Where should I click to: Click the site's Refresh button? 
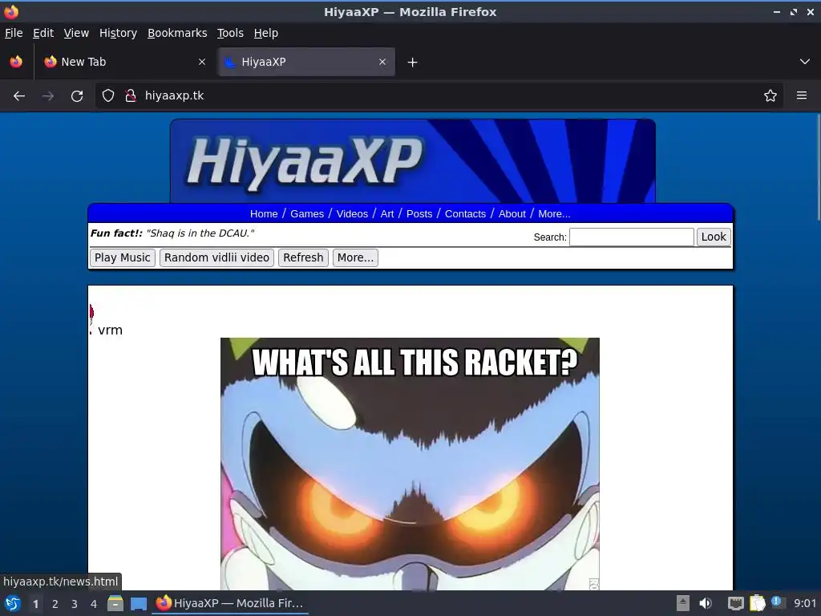click(303, 257)
